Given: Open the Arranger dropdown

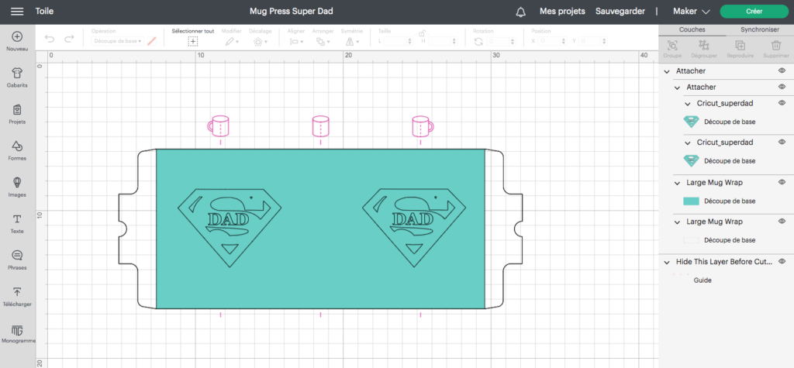Looking at the screenshot, I should coord(323,42).
